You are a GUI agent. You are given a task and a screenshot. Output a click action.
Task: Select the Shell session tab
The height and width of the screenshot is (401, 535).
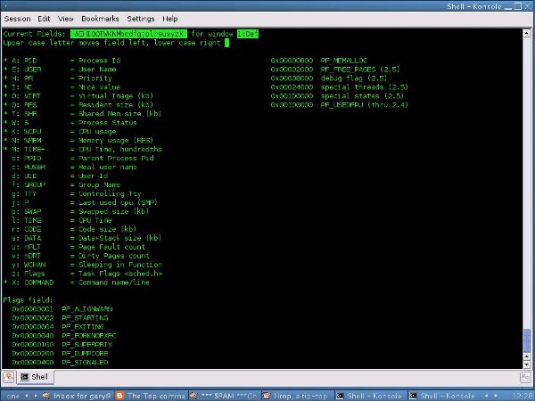pos(35,377)
